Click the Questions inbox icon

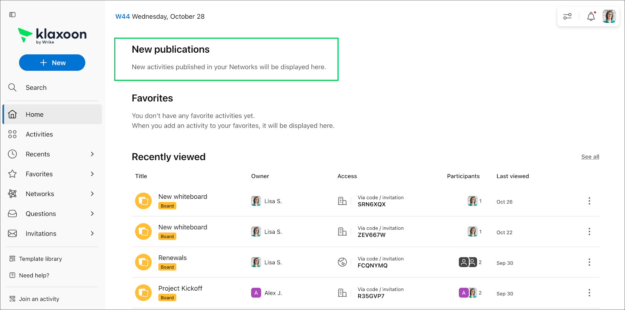[12, 214]
